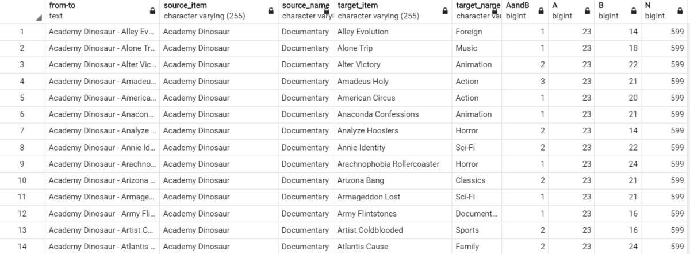
Task: Select row number 12 header
Action: (22, 214)
